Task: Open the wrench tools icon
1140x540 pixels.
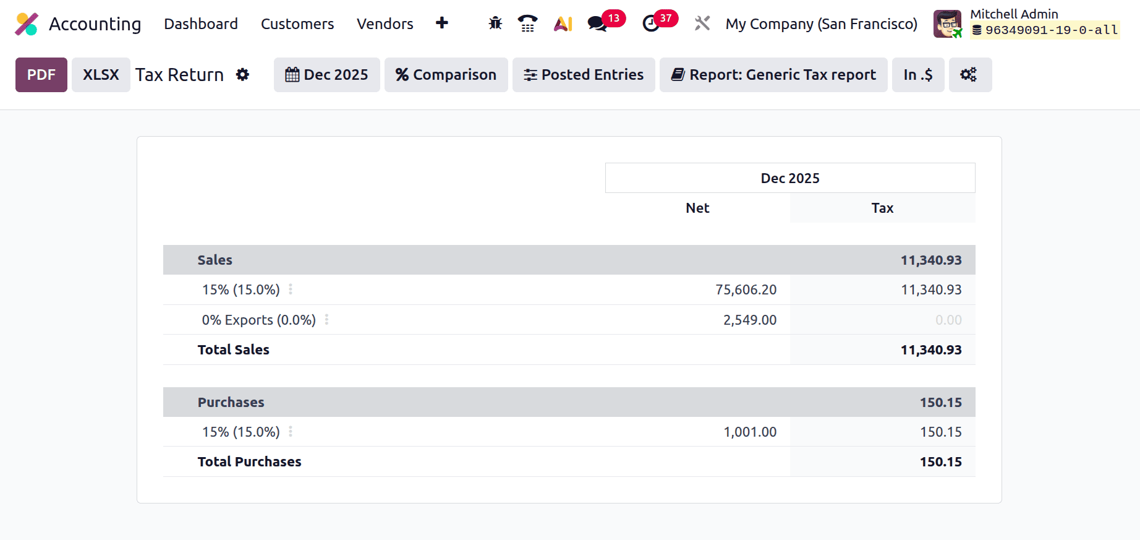Action: 702,24
